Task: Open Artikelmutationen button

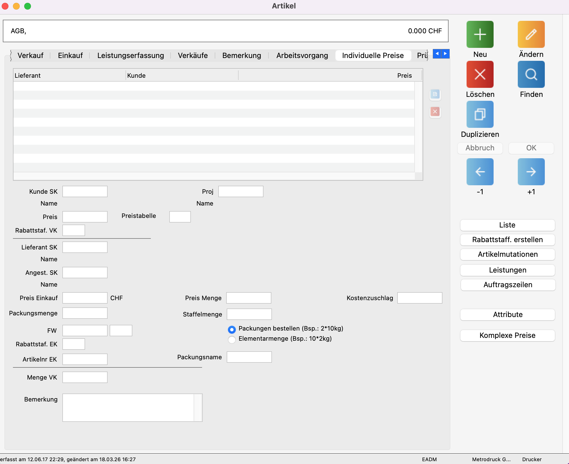Action: 507,254
